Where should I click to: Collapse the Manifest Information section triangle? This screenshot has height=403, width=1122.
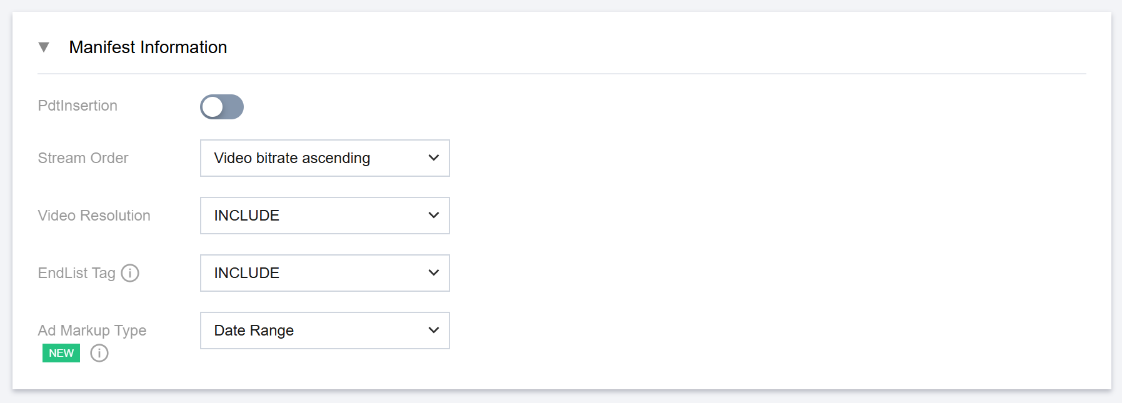44,47
